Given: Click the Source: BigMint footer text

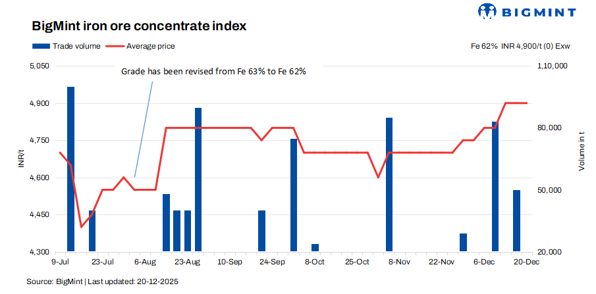Looking at the screenshot, I should pos(102,282).
